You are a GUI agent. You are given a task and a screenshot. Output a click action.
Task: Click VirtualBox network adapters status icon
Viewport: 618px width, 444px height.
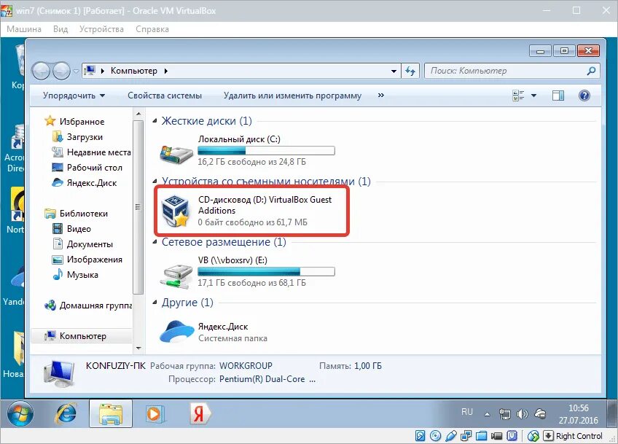[x=466, y=436]
